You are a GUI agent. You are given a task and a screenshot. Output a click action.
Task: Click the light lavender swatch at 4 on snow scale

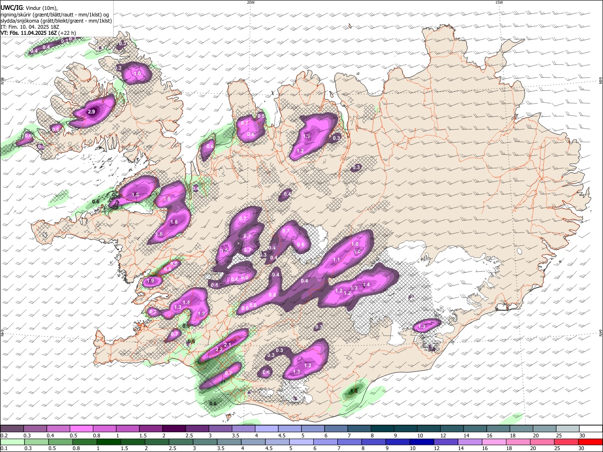point(266,428)
